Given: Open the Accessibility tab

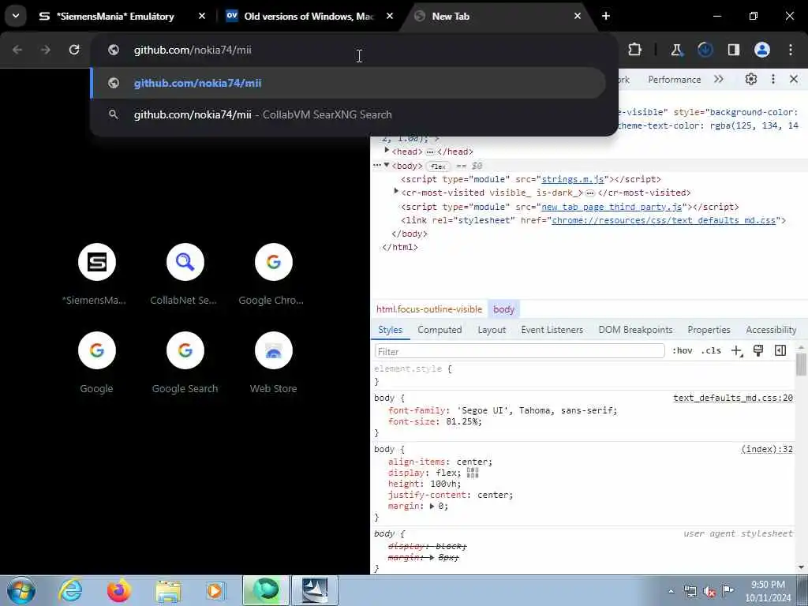Looking at the screenshot, I should coord(771,330).
